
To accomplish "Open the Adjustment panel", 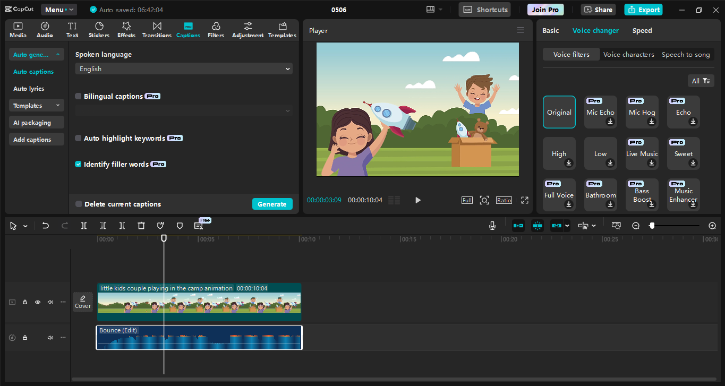I will point(247,29).
